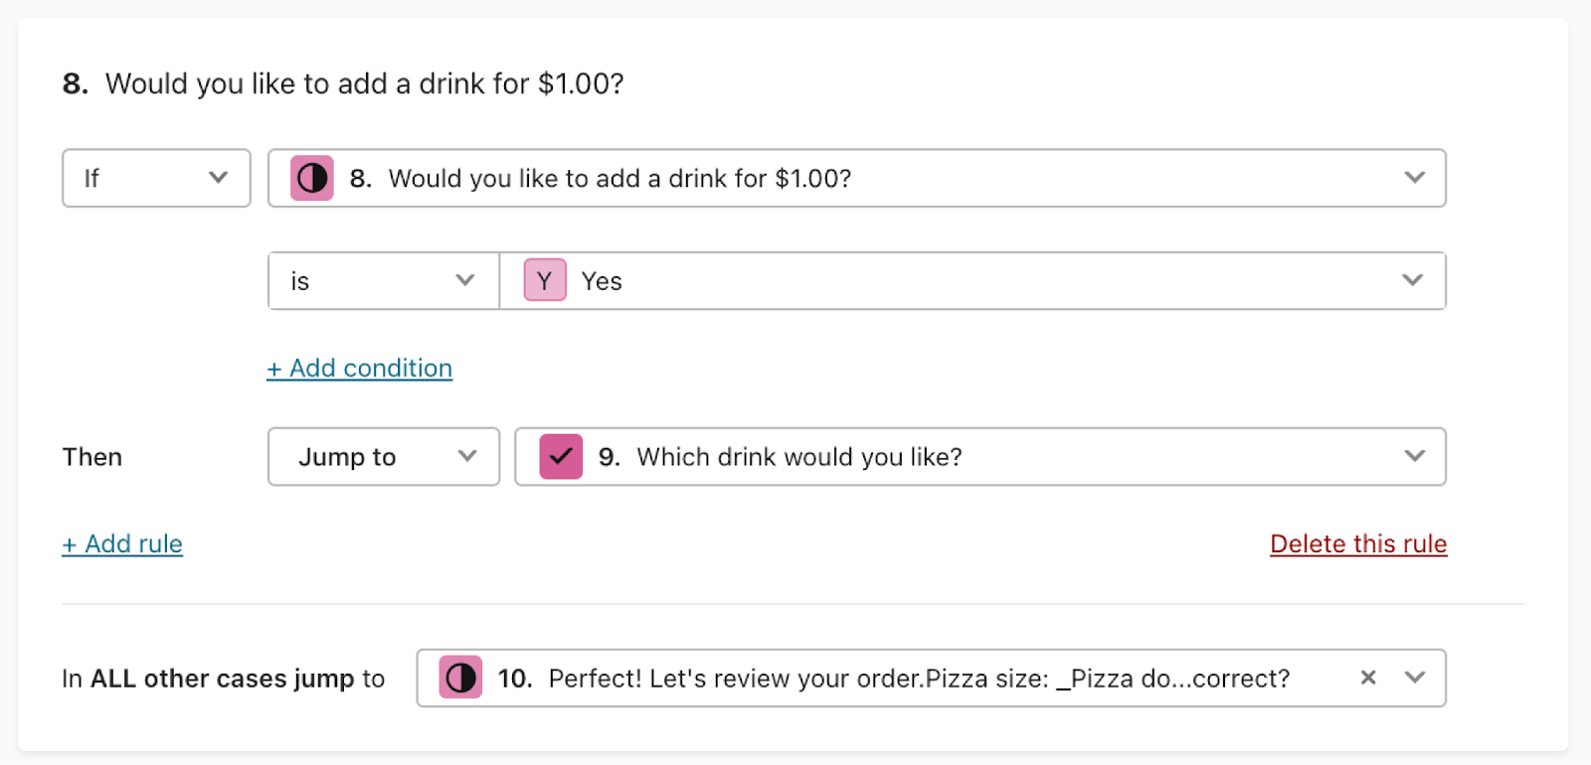Click the 'Delete this rule' link
1591x765 pixels.
[x=1358, y=544]
